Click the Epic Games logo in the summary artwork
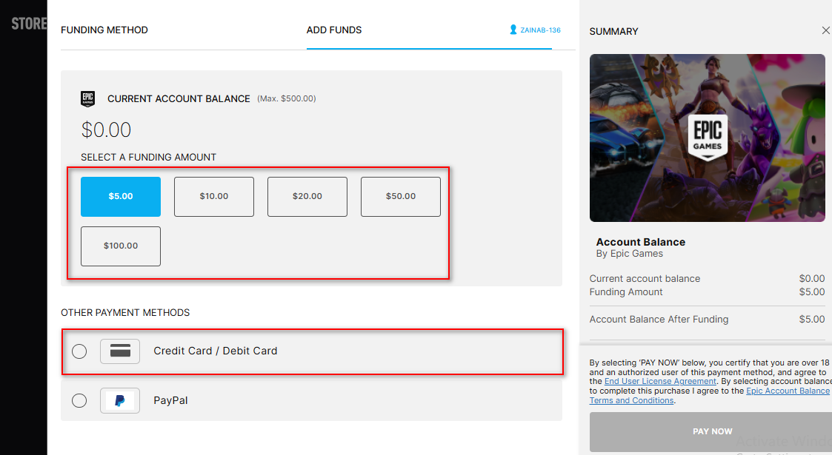 coord(707,138)
